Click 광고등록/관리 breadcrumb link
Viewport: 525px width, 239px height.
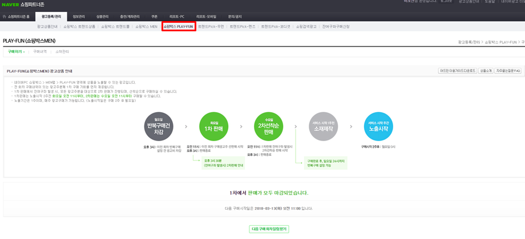(x=469, y=42)
